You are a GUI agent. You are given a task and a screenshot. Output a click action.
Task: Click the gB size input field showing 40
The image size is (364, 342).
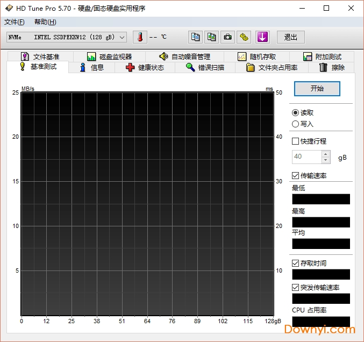[x=306, y=156]
